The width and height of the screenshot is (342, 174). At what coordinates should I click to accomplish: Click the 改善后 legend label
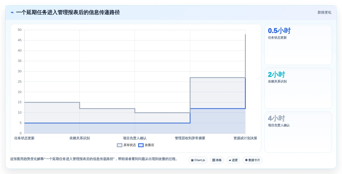coord(149,145)
